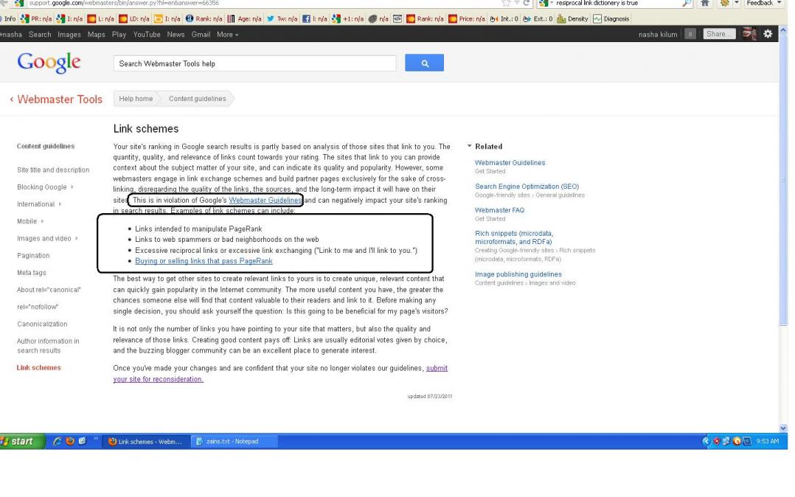Screen dimensions: 795x497
Task: Click the Google logo
Action: coord(49,63)
